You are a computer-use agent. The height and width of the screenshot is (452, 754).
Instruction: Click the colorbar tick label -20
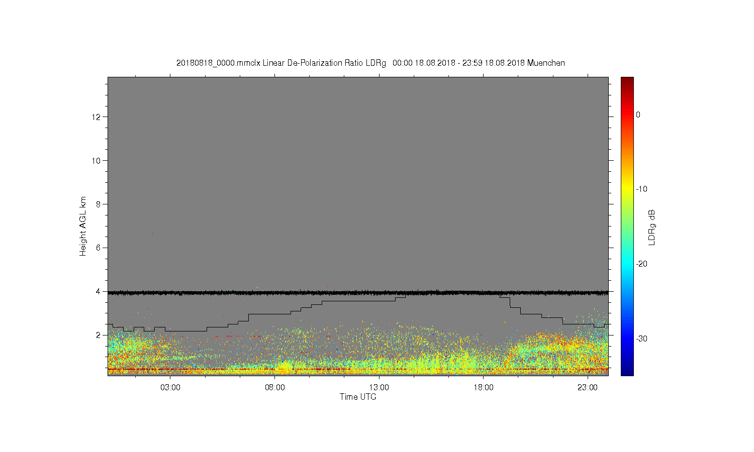641,264
